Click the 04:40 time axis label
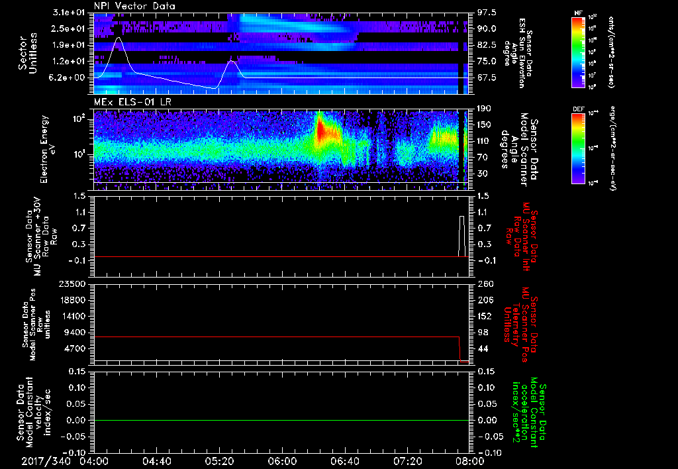The width and height of the screenshot is (678, 469). 156,461
